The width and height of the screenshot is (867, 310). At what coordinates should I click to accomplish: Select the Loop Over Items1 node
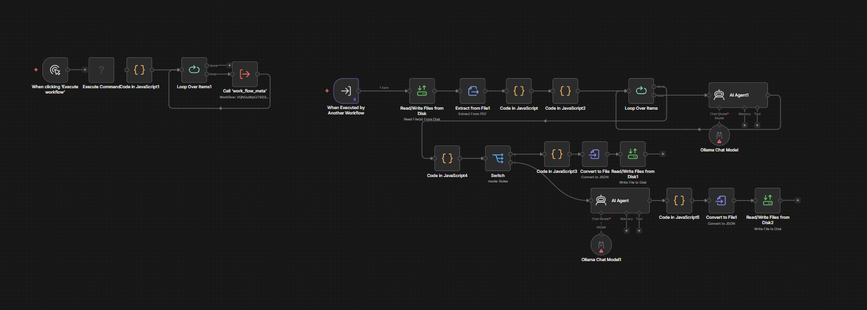(x=194, y=70)
